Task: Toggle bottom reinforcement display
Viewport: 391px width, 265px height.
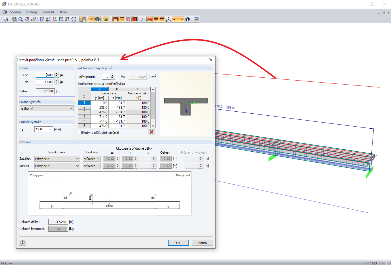Action: [x=122, y=19]
